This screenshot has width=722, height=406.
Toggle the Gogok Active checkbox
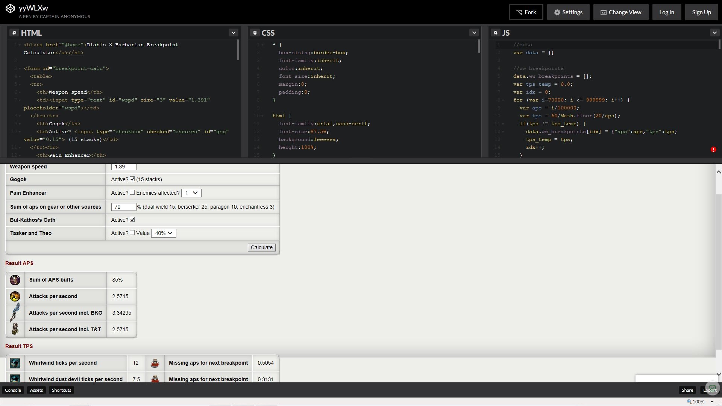tap(132, 179)
